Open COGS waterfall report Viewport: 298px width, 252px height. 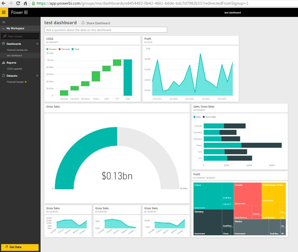click(x=14, y=69)
